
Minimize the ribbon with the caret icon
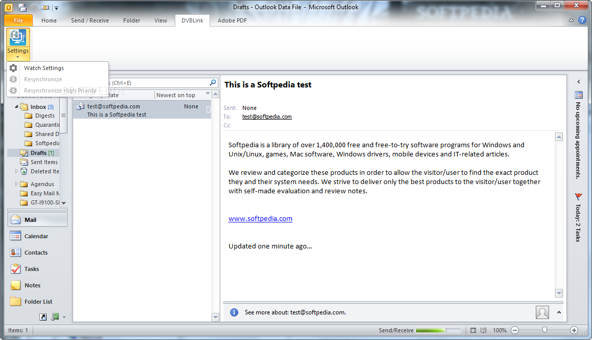click(571, 20)
